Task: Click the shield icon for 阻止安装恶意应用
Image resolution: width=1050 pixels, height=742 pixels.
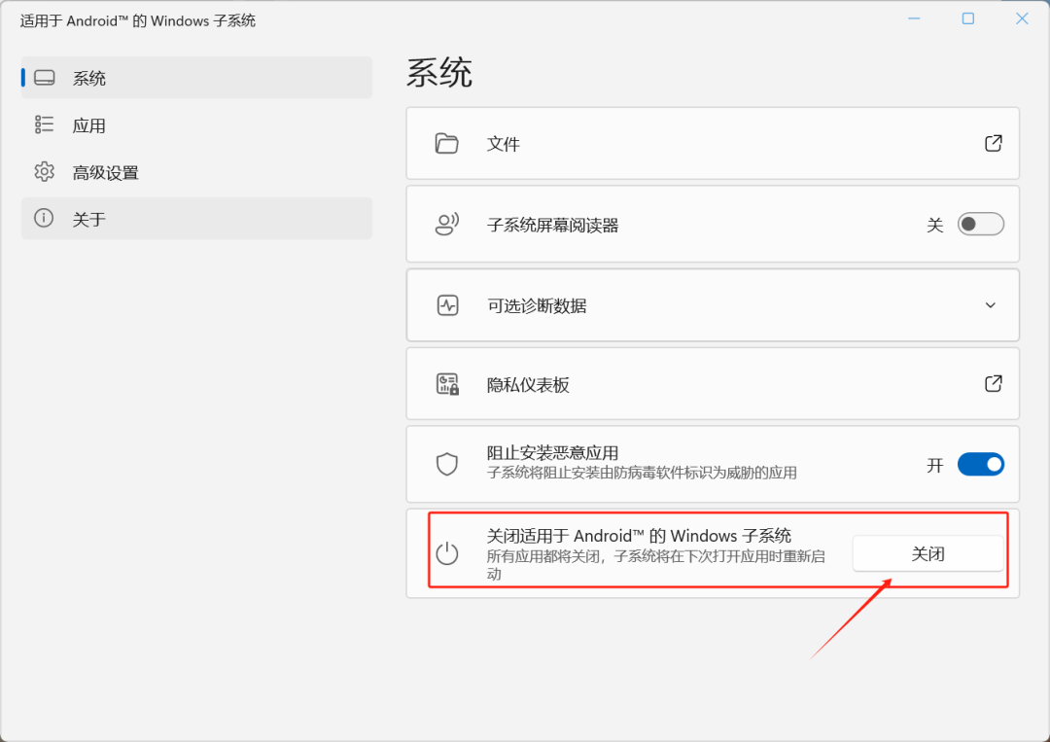Action: [447, 464]
